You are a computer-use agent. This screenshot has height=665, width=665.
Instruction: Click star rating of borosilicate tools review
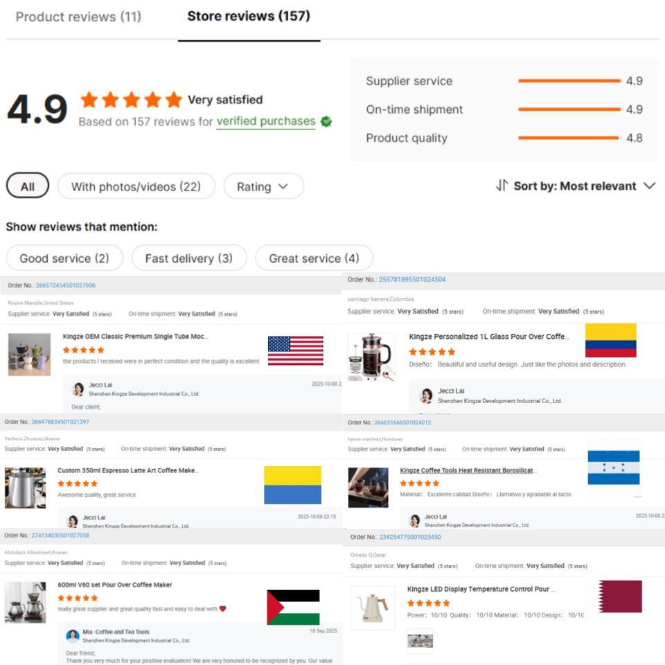pyautogui.click(x=420, y=484)
